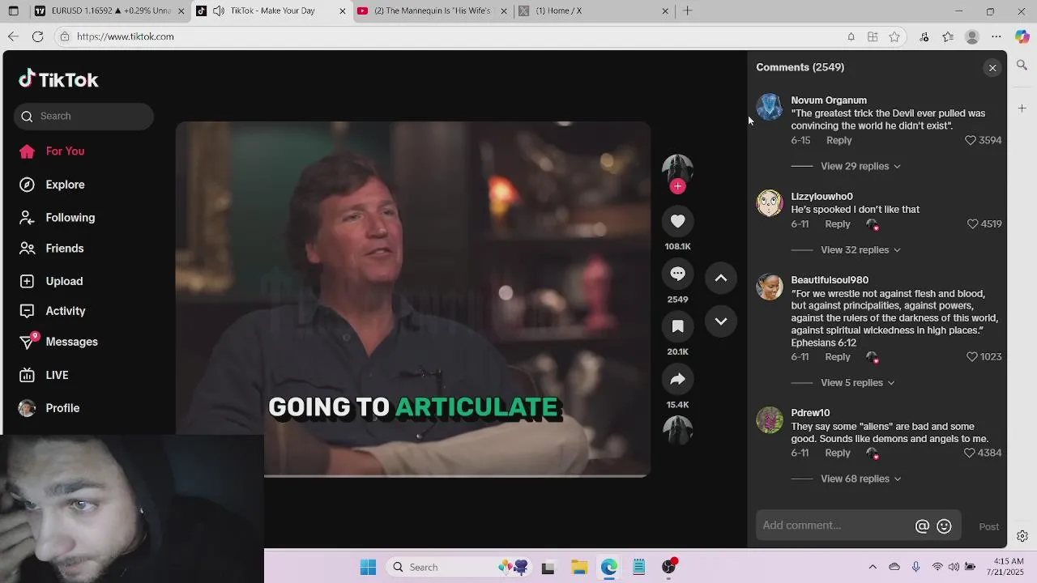Image resolution: width=1037 pixels, height=583 pixels.
Task: Switch to the Home / X tab
Action: click(x=594, y=11)
